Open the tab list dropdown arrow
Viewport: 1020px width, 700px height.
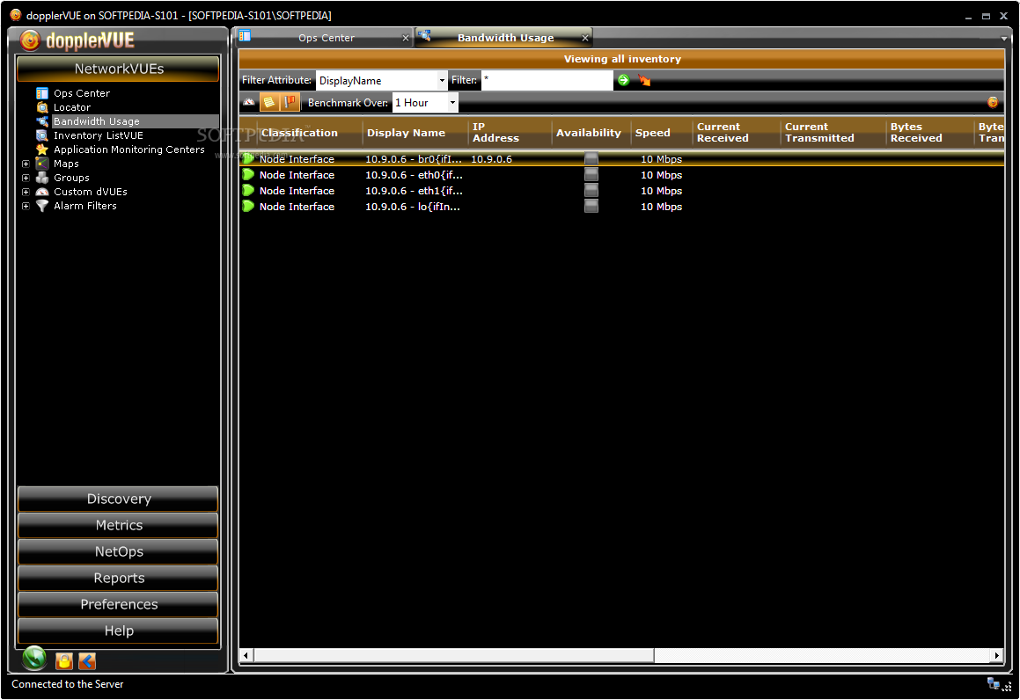click(x=1004, y=39)
